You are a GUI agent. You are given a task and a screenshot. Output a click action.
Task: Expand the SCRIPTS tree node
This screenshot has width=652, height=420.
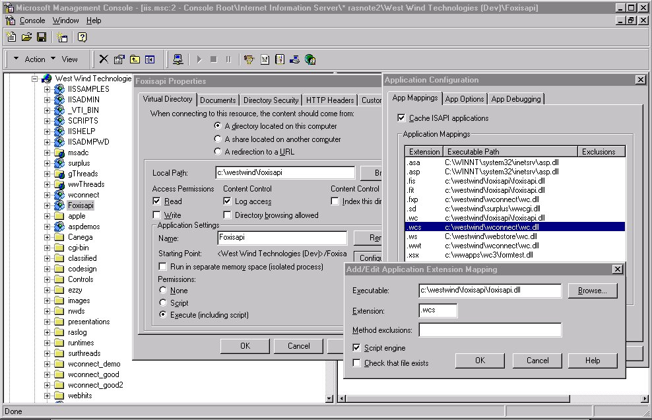click(x=47, y=121)
